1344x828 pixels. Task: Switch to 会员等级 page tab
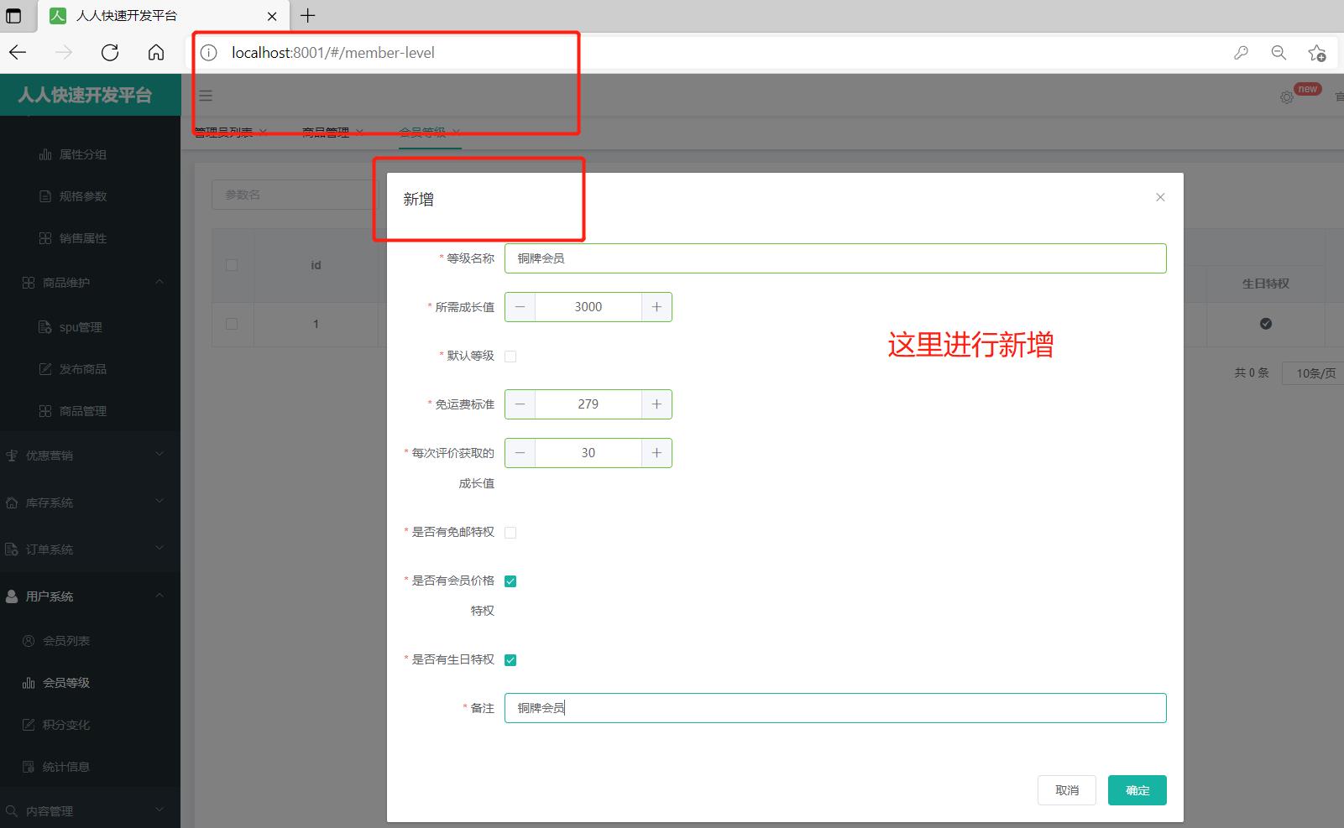pyautogui.click(x=422, y=133)
